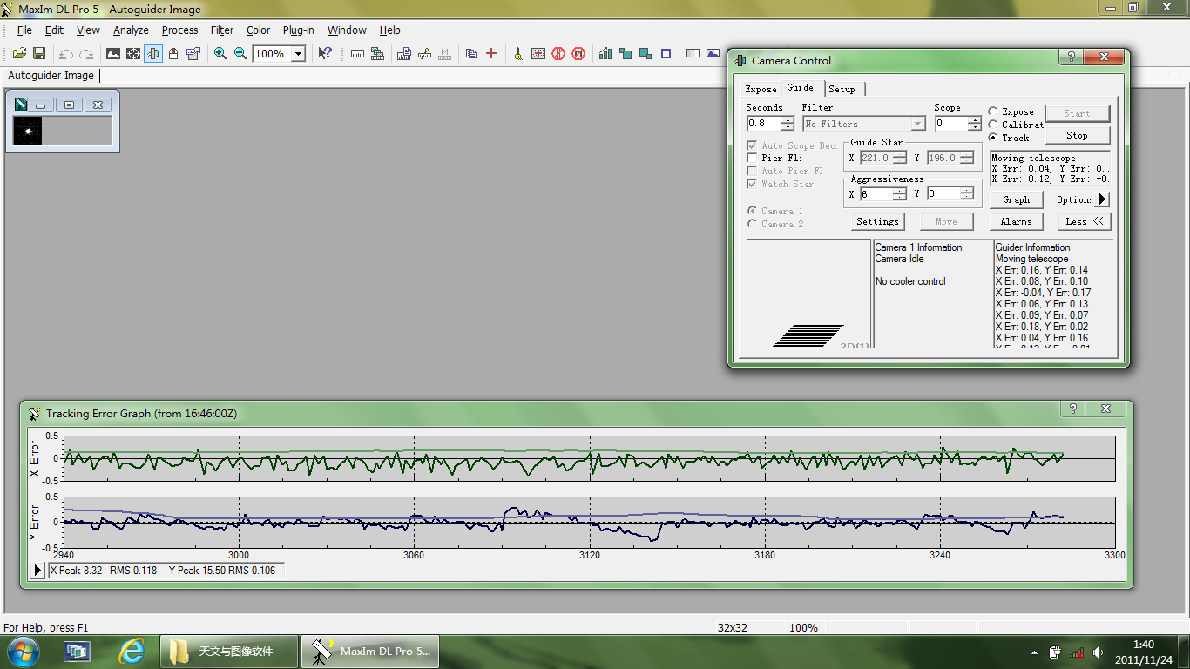Select the Camera 2 radio button
Viewport: 1190px width, 669px height.
[x=752, y=224]
